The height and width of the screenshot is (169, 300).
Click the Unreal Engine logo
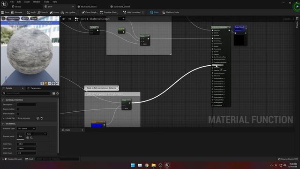[4, 4]
